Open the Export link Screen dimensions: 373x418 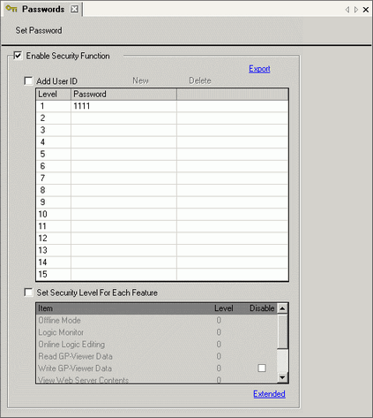click(x=259, y=69)
